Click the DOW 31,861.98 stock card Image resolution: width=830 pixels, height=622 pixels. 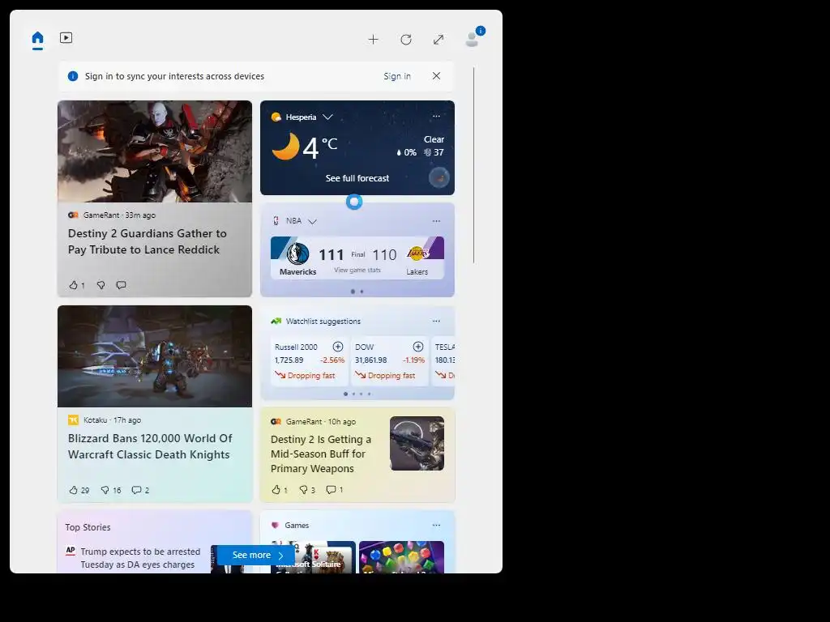[390, 361]
